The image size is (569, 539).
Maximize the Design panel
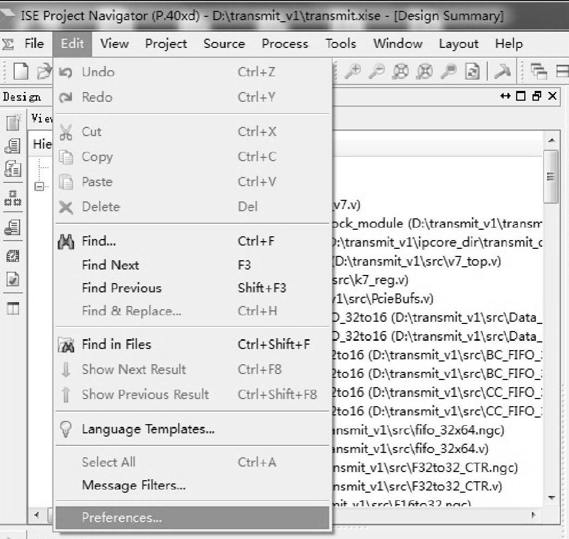pyautogui.click(x=521, y=96)
